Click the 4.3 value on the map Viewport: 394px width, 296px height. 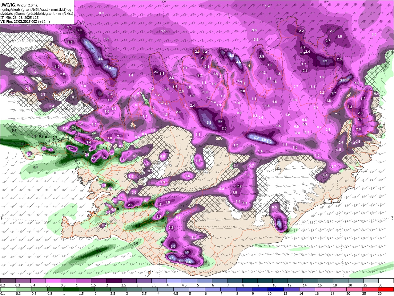point(106,67)
